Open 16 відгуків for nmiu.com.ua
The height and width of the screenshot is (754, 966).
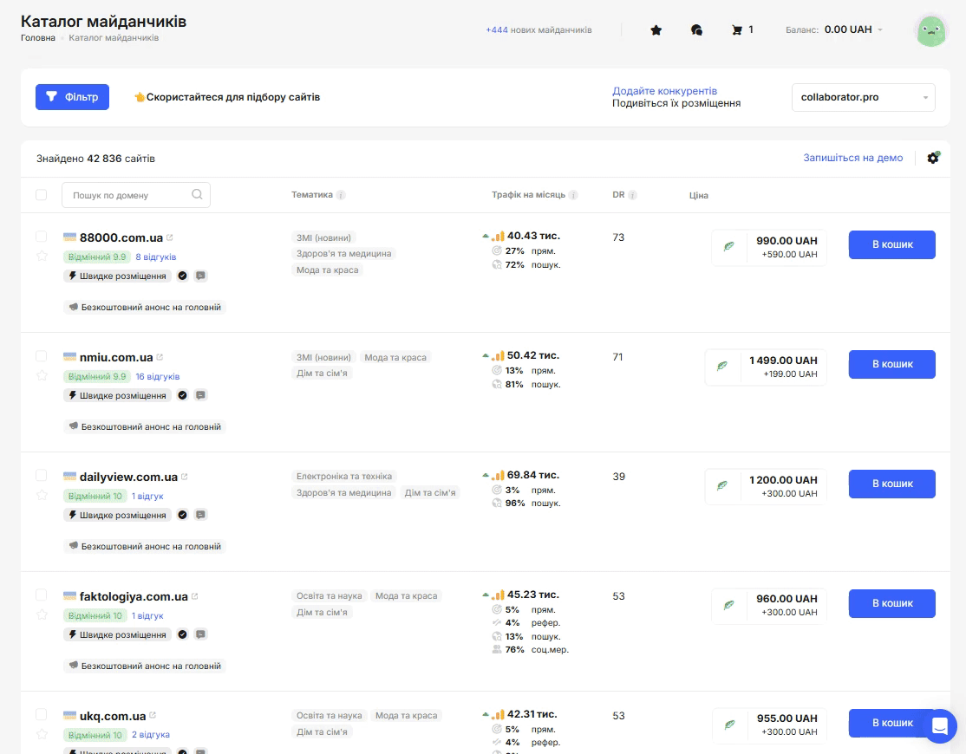158,376
